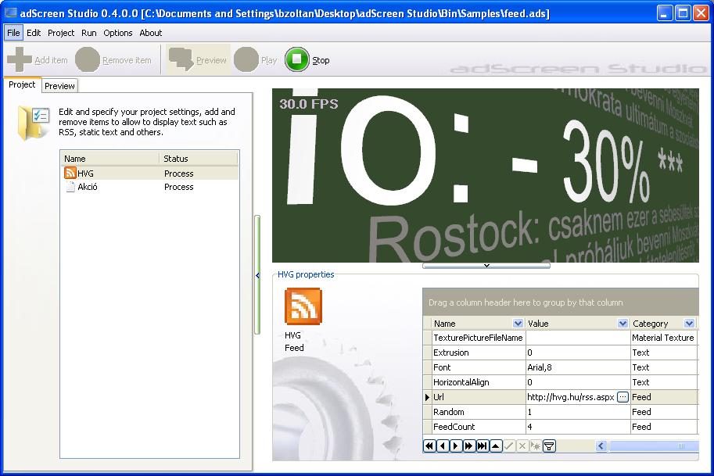Image resolution: width=714 pixels, height=476 pixels.
Task: Select the Process status of HVG row
Action: 178,174
